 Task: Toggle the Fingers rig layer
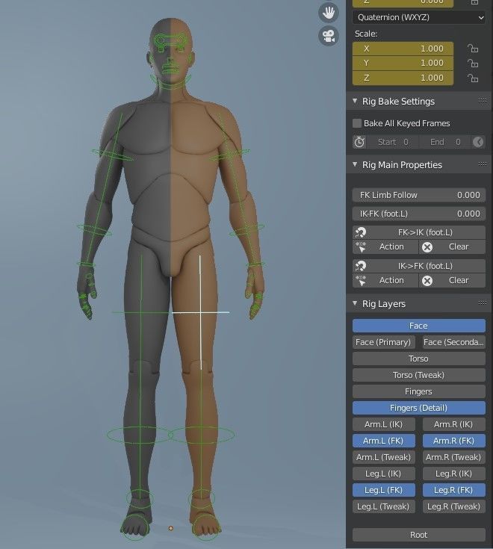[419, 391]
